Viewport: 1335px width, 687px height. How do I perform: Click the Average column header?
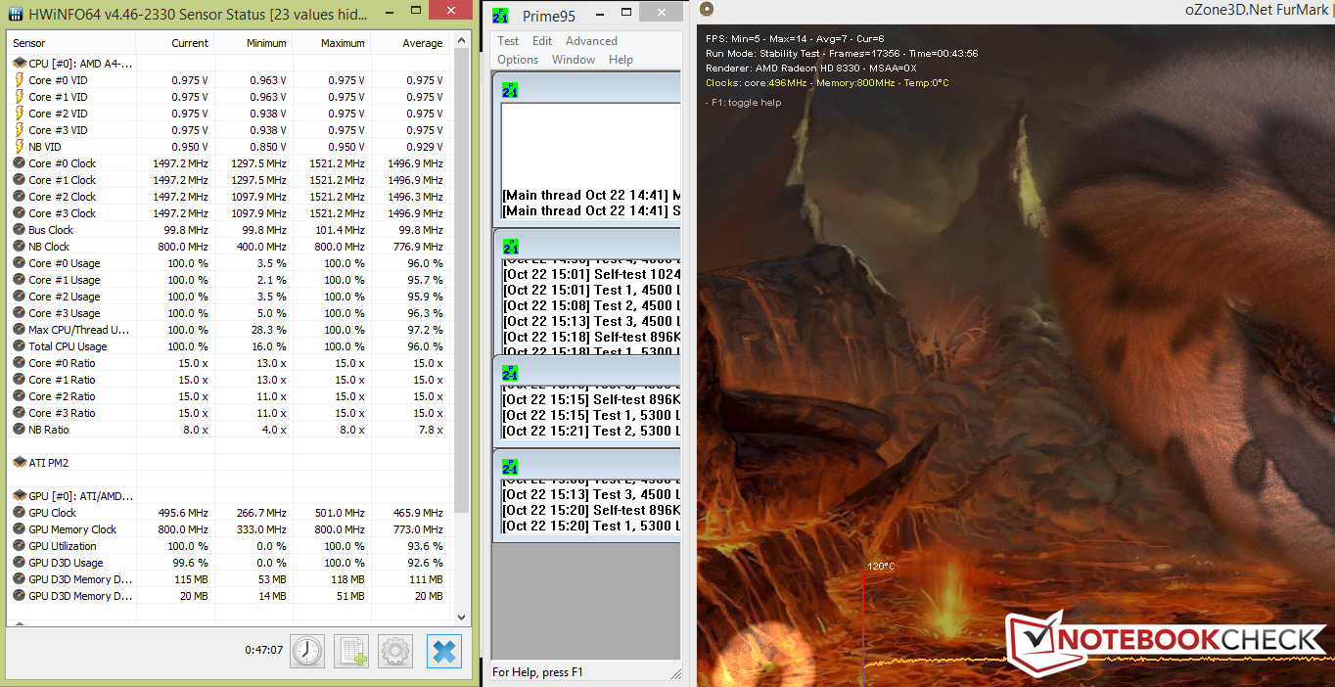411,43
